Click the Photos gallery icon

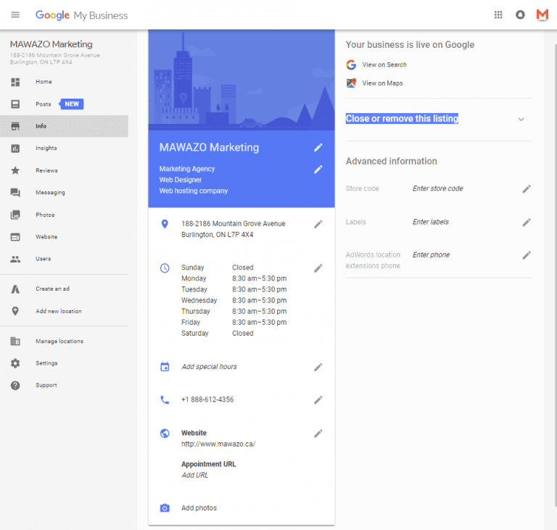click(15, 215)
